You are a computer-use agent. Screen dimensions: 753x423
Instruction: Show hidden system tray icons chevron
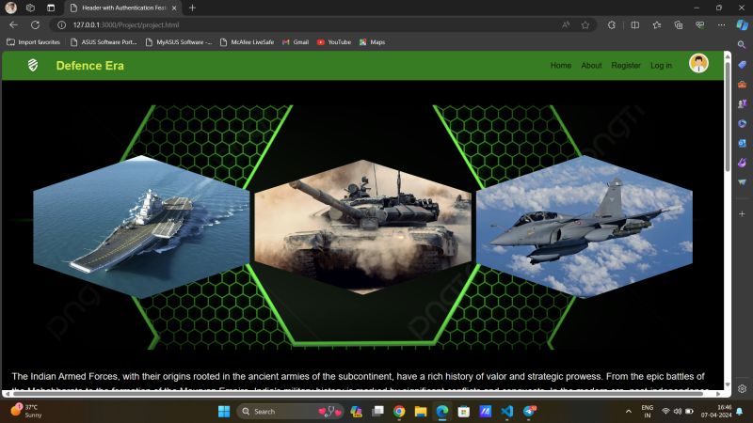(x=628, y=412)
